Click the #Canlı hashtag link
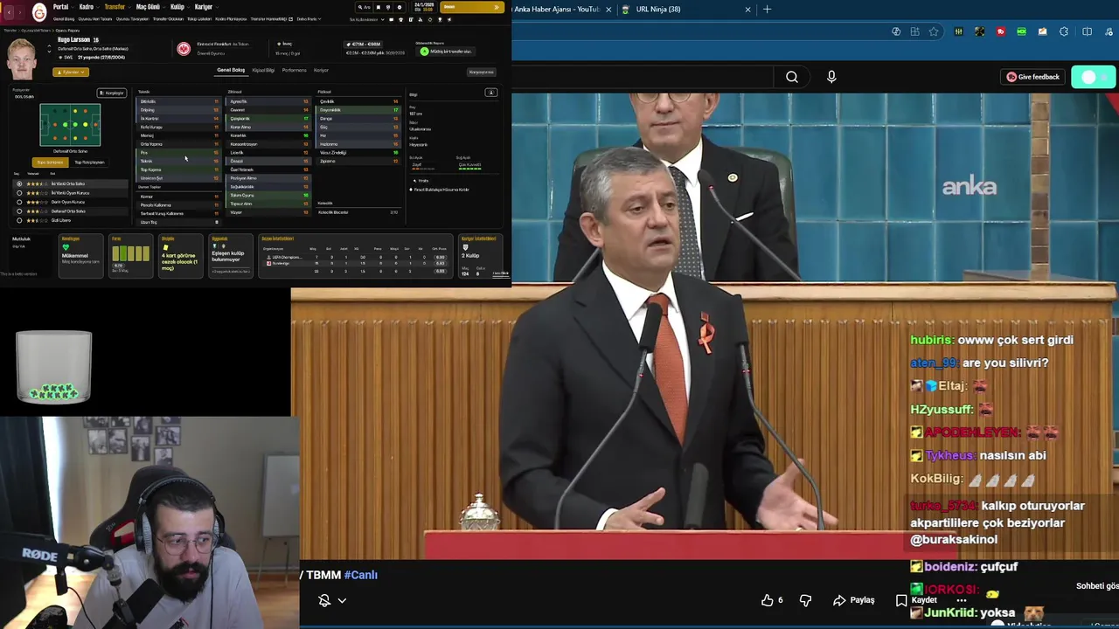 click(360, 575)
